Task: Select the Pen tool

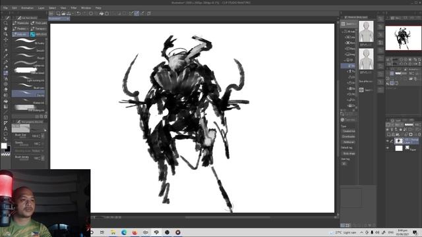Action: [x=6, y=62]
